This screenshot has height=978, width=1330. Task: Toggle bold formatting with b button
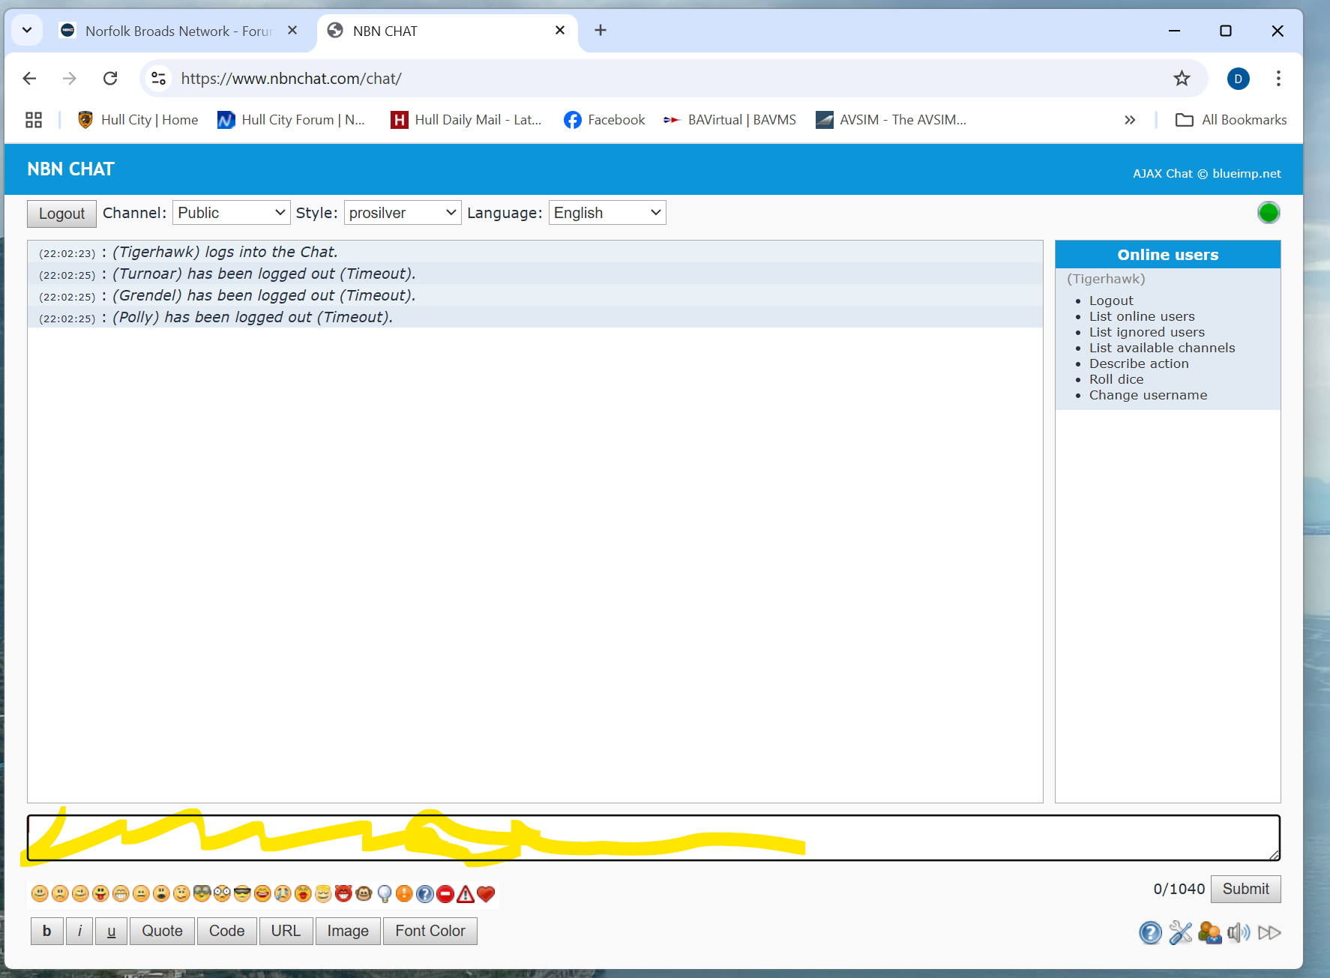tap(46, 931)
